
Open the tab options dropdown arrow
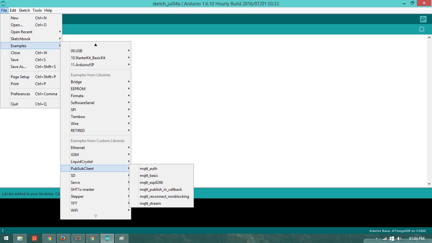pos(422,29)
